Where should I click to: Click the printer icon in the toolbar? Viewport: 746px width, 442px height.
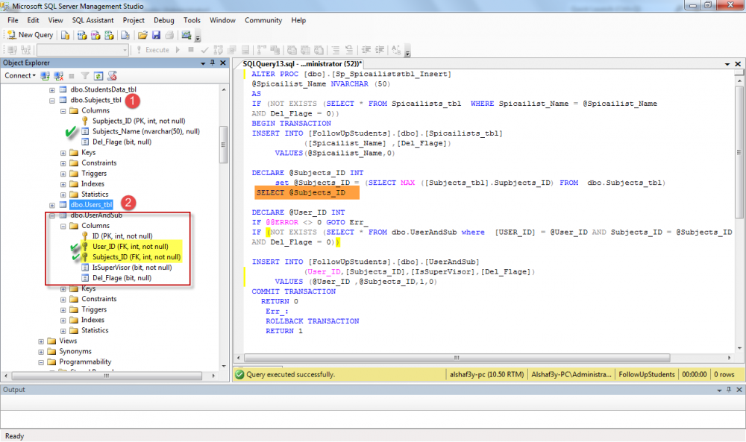click(x=169, y=35)
